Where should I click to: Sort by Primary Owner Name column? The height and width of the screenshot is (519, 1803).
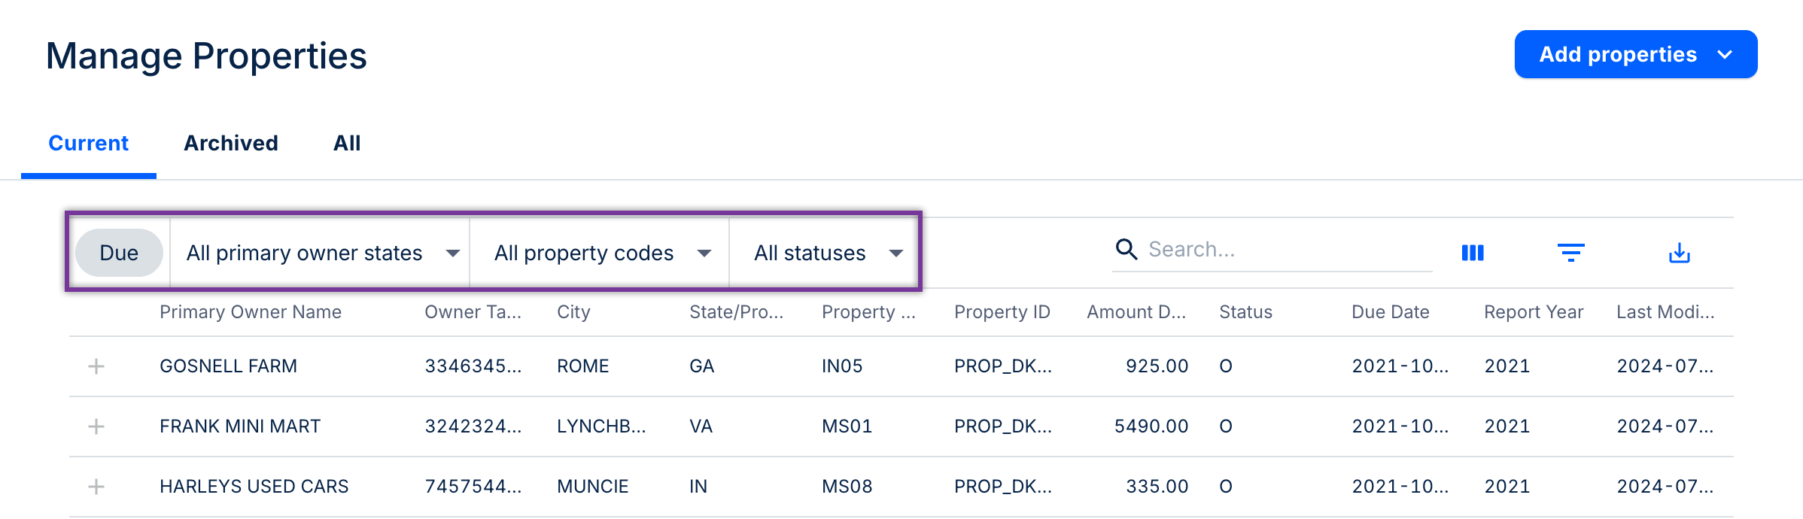(251, 312)
